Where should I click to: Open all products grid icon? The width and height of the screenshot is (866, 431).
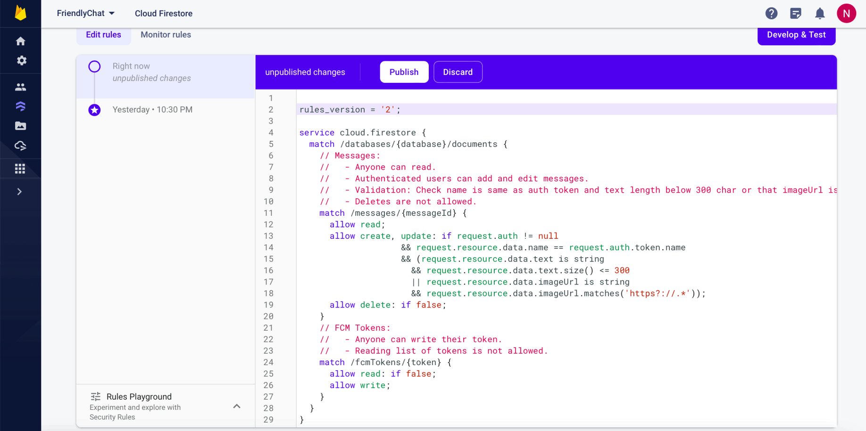tap(20, 169)
